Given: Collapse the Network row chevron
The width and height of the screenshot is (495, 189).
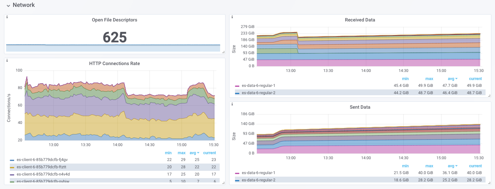Looking at the screenshot, I should click(x=8, y=5).
